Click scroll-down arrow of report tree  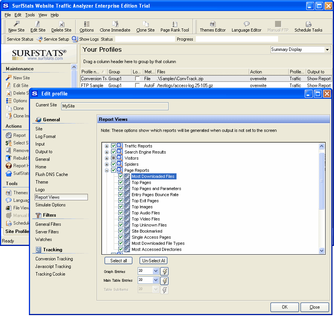coord(322,250)
